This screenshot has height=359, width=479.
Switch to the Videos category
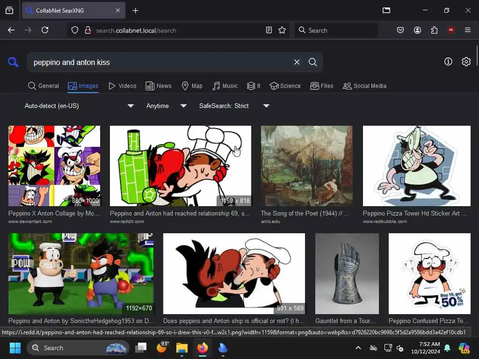click(123, 86)
